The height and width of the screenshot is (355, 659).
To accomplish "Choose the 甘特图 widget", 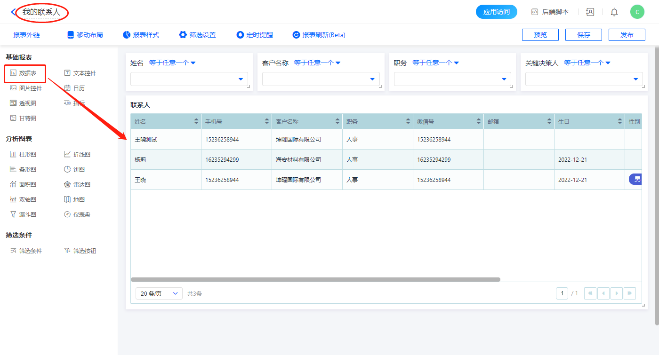I will (23, 118).
